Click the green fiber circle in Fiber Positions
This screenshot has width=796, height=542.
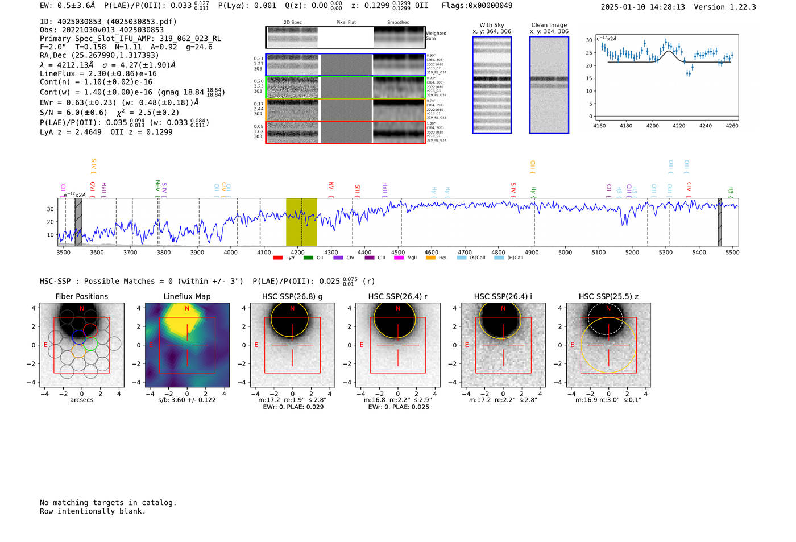tap(90, 344)
